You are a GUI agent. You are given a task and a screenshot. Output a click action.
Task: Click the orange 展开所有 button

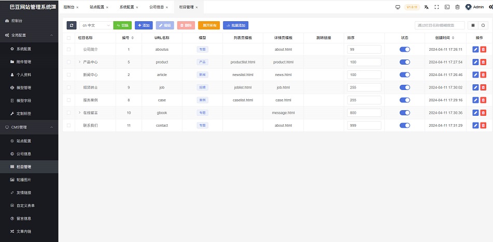[209, 25]
